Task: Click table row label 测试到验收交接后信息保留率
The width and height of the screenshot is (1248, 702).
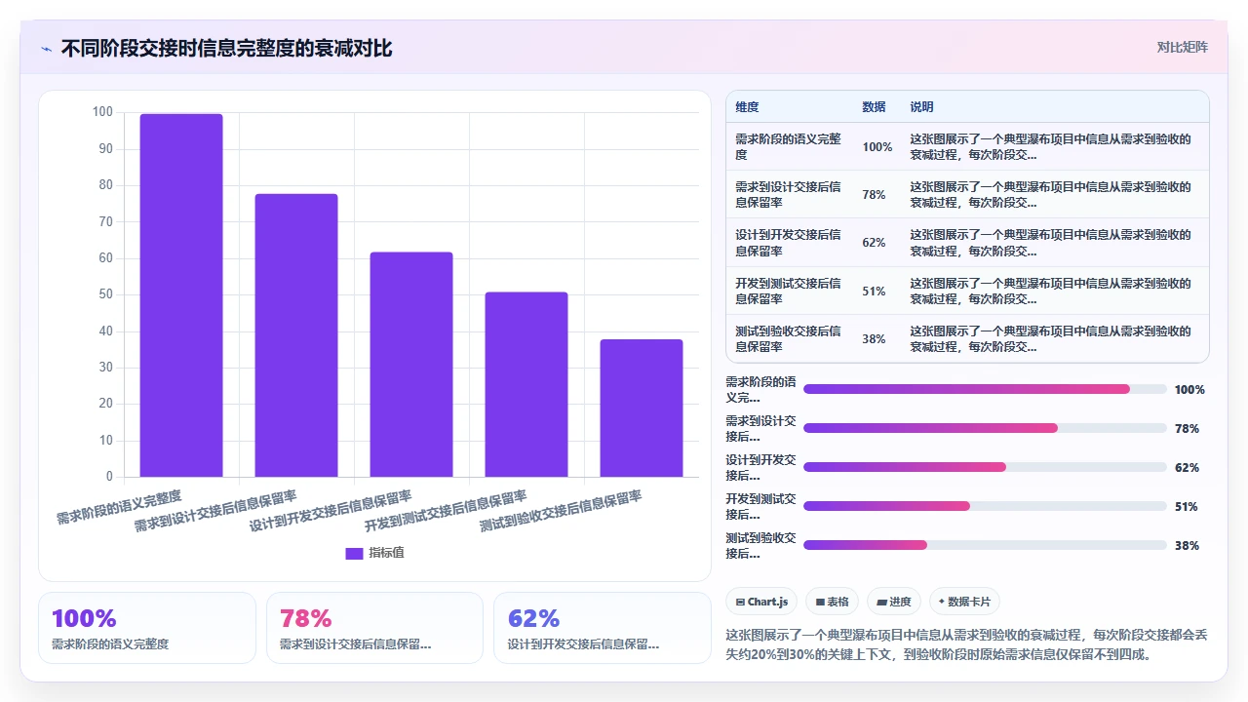Action: (788, 339)
